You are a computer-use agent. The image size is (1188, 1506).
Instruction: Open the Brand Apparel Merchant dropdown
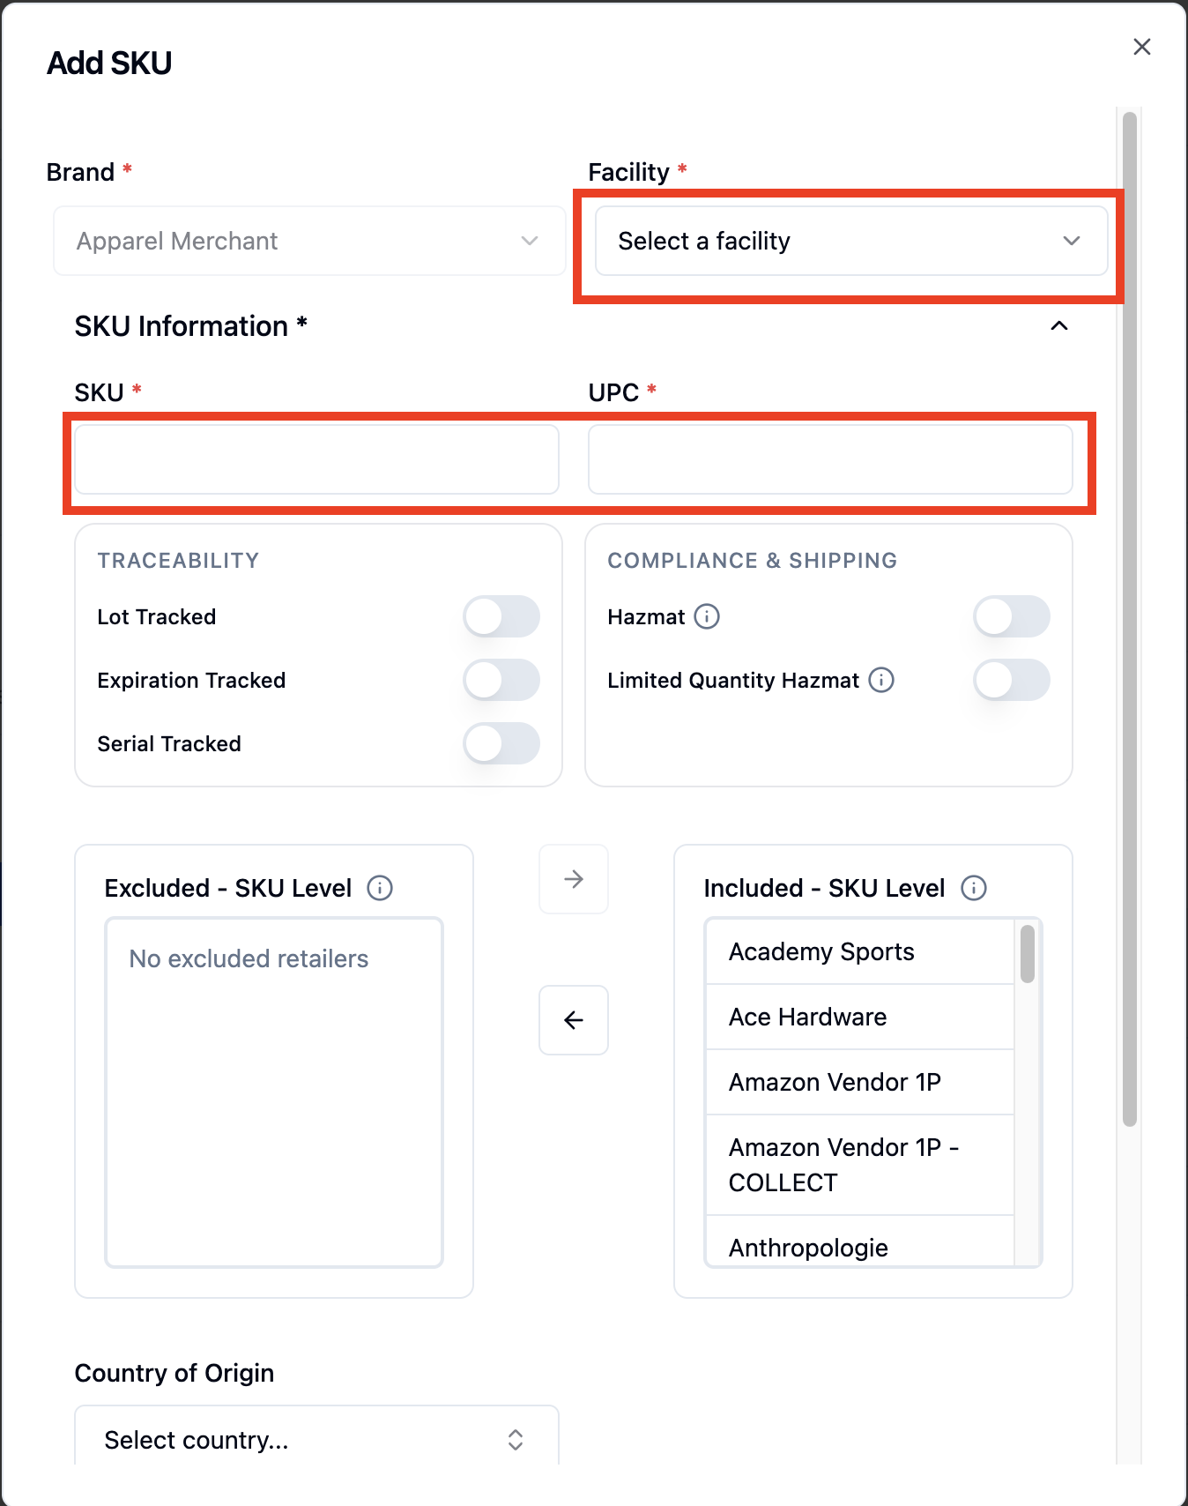(x=309, y=241)
